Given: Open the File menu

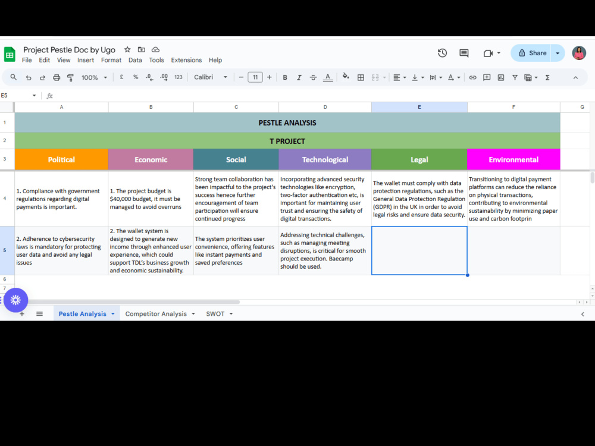Looking at the screenshot, I should tap(27, 60).
